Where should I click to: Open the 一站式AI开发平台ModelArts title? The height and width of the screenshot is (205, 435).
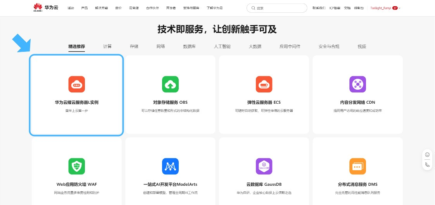(170, 184)
